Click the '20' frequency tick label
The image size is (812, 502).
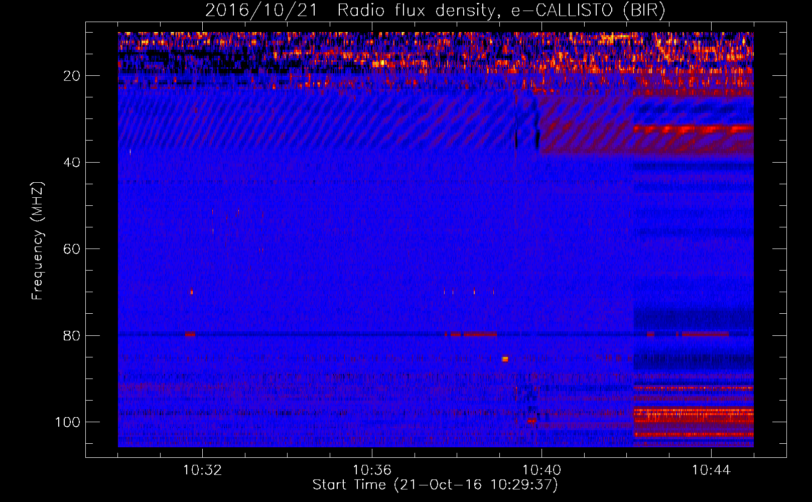72,76
